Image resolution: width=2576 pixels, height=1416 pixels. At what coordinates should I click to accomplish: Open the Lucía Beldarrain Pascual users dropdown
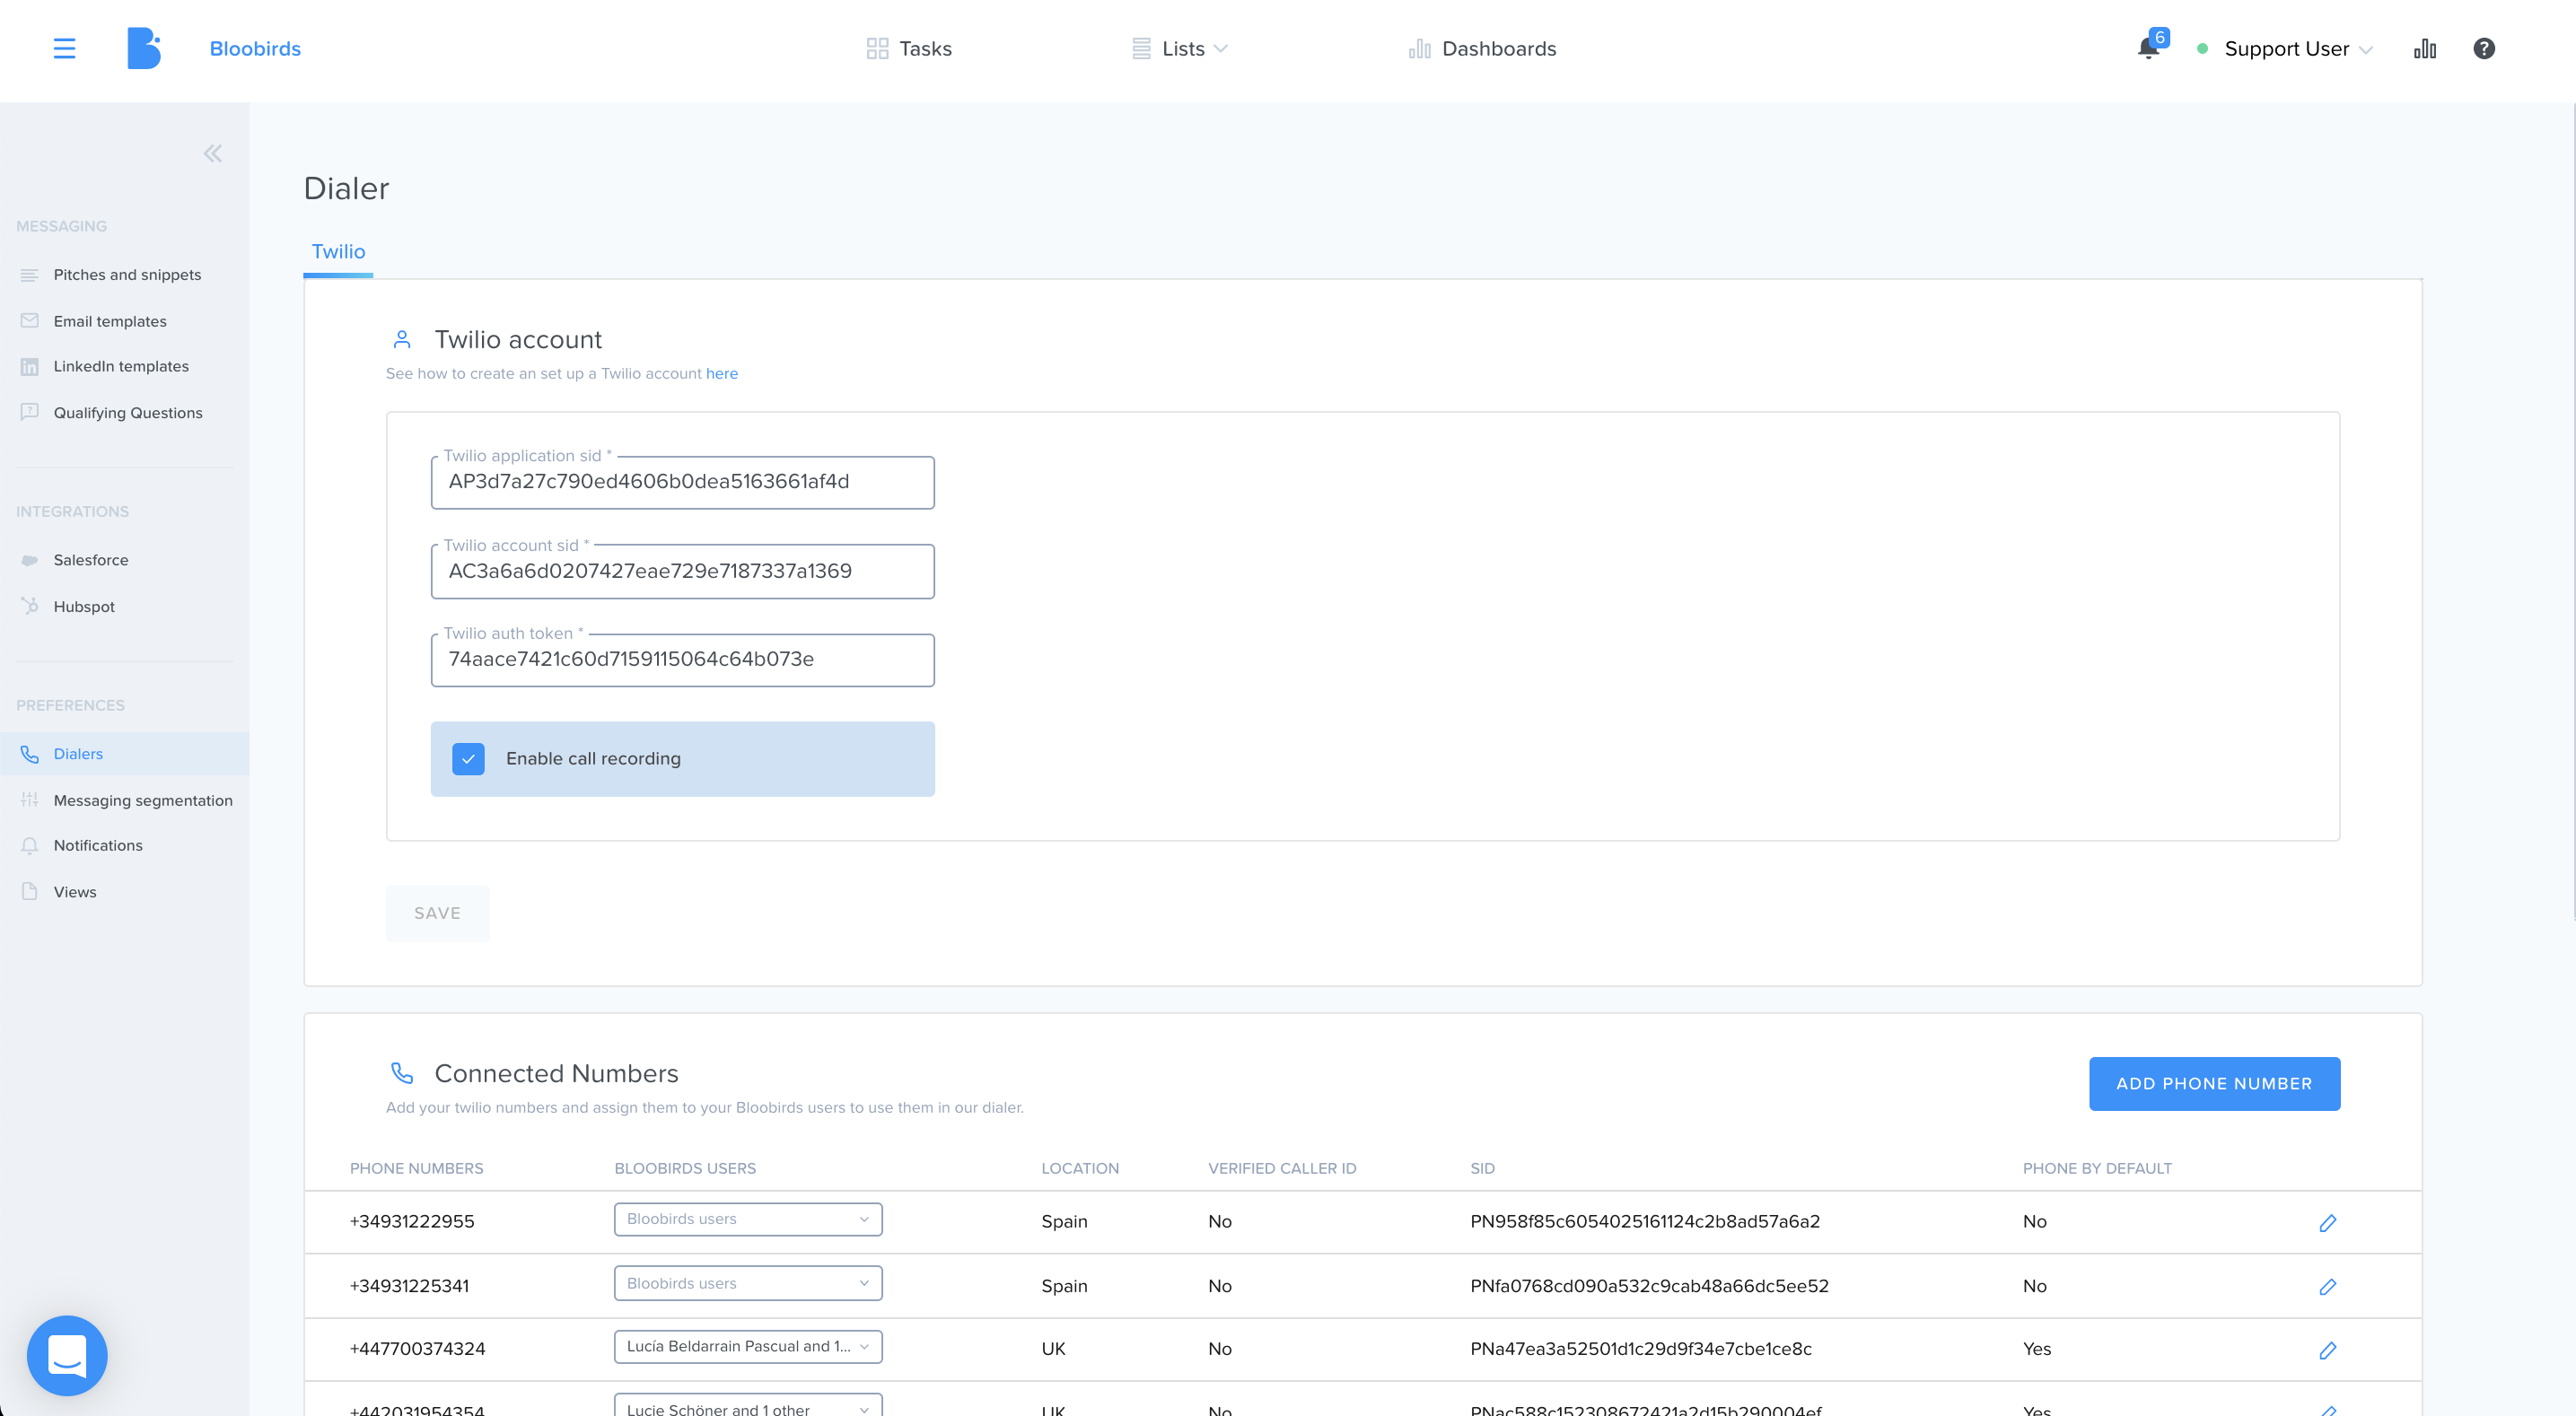click(748, 1346)
